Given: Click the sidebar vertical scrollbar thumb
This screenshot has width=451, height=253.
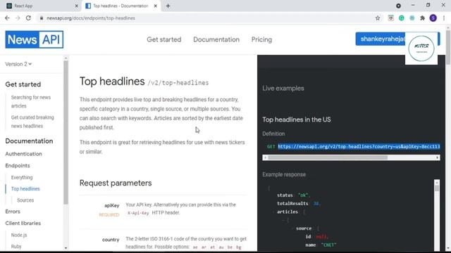Looking at the screenshot, I should click(66, 132).
